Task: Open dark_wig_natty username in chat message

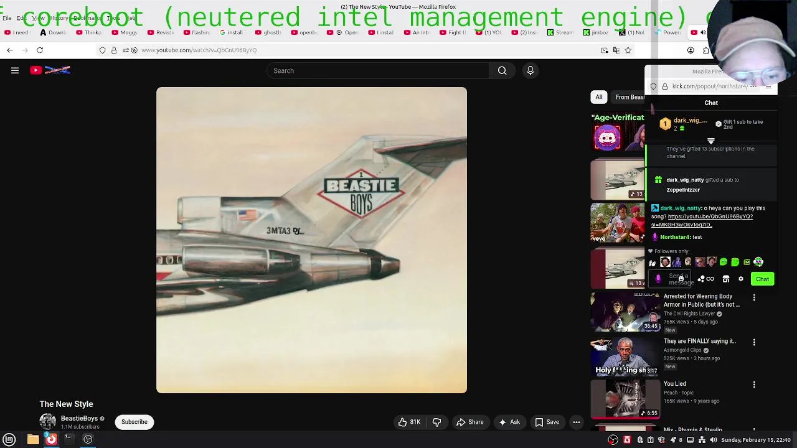Action: pos(681,208)
